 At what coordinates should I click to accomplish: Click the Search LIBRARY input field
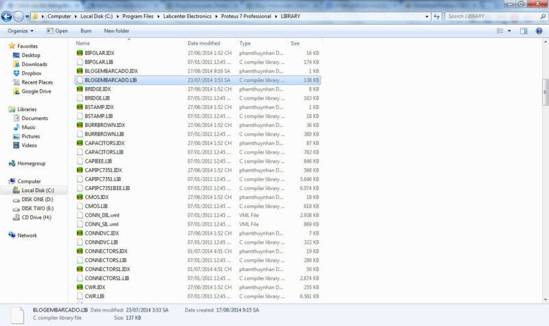click(493, 16)
